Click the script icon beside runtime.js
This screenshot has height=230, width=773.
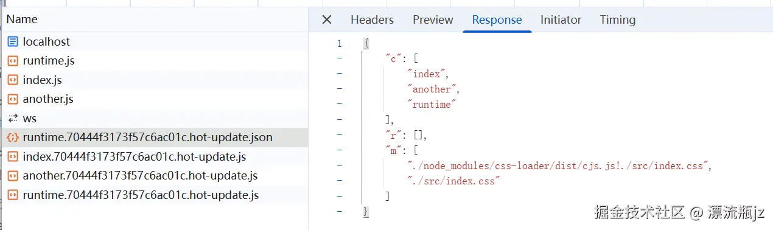[13, 61]
